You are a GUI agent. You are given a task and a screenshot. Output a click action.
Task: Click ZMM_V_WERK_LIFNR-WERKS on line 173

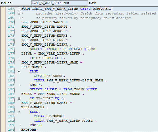point(44,36)
